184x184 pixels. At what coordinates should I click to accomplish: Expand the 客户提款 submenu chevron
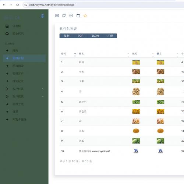tap(43, 96)
